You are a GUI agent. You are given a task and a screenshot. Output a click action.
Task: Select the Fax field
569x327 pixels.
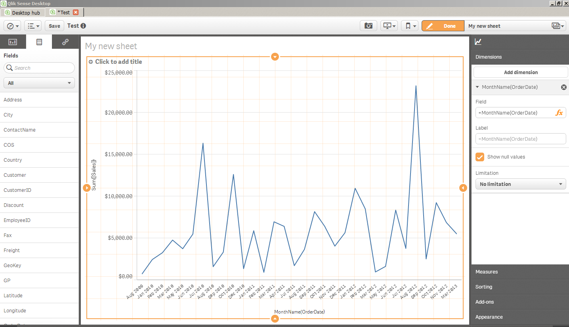pos(39,235)
